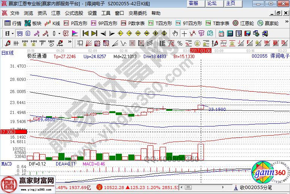
Task: Jump to last bar icon
Action: point(94,33)
